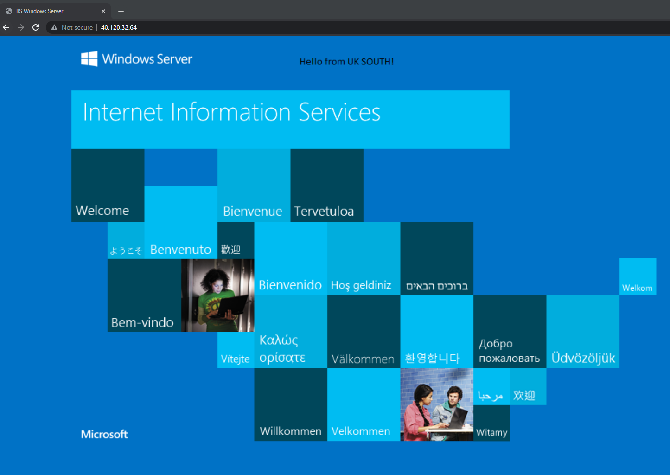Click the address bar showing 40.120.32.64
670x475 pixels.
(x=357, y=27)
